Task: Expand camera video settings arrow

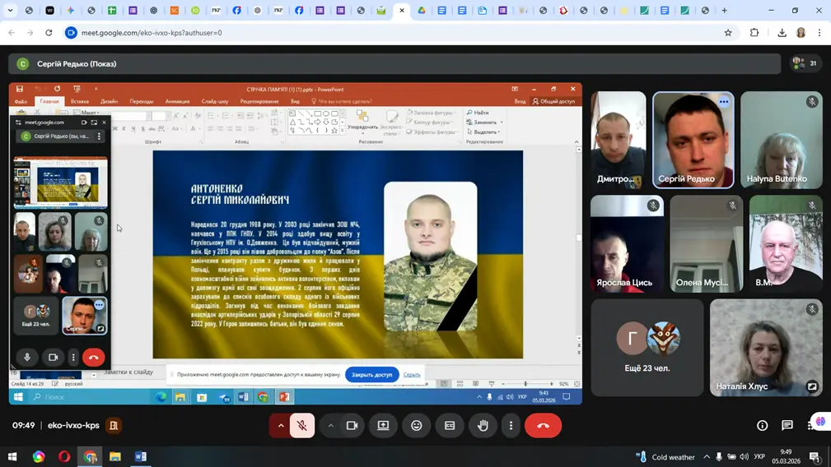Action: (x=331, y=425)
